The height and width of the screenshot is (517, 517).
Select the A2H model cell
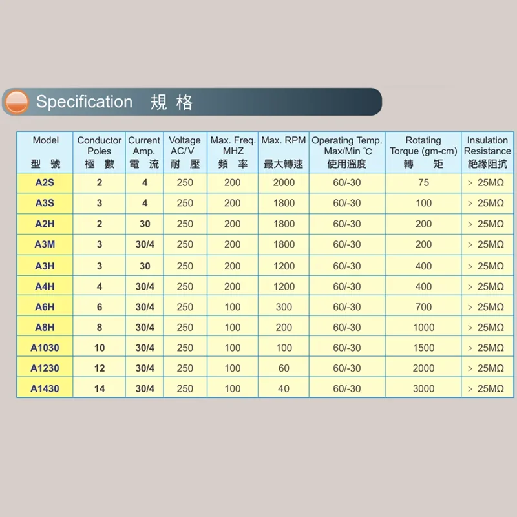coord(45,224)
